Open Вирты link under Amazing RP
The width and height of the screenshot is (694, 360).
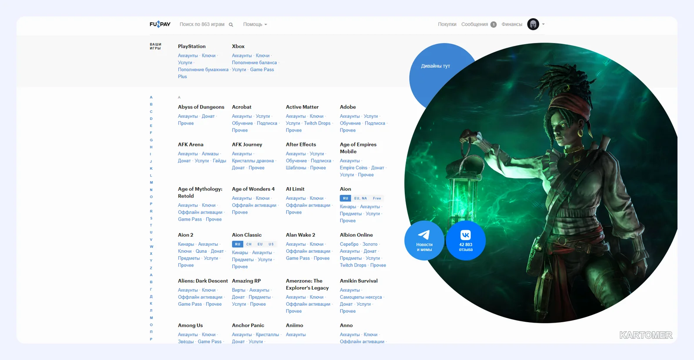pyautogui.click(x=239, y=290)
